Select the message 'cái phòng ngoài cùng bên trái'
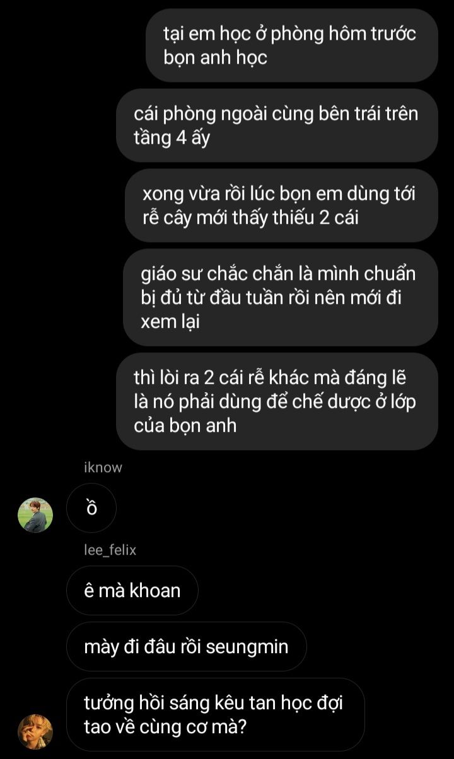Image resolution: width=454 pixels, height=759 pixels. 277,125
